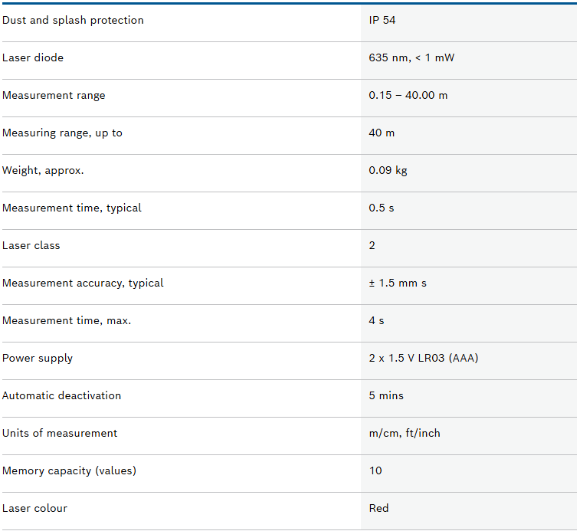
Task: Select the "± 1.5 mm s" accuracy value
Action: coord(398,284)
